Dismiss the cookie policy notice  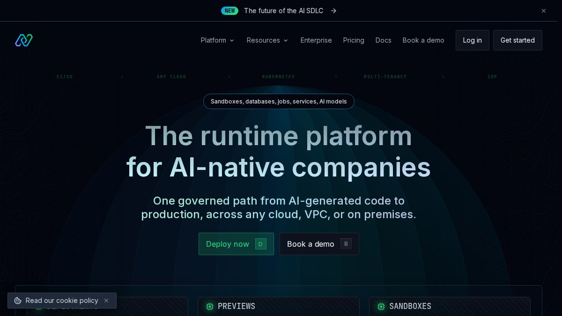[x=106, y=301]
